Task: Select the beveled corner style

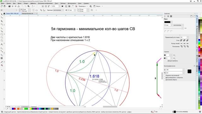Action: 187,41
